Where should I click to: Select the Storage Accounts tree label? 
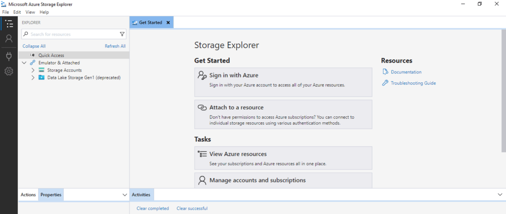65,70
